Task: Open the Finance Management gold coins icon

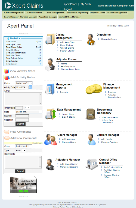Action: coord(94,89)
